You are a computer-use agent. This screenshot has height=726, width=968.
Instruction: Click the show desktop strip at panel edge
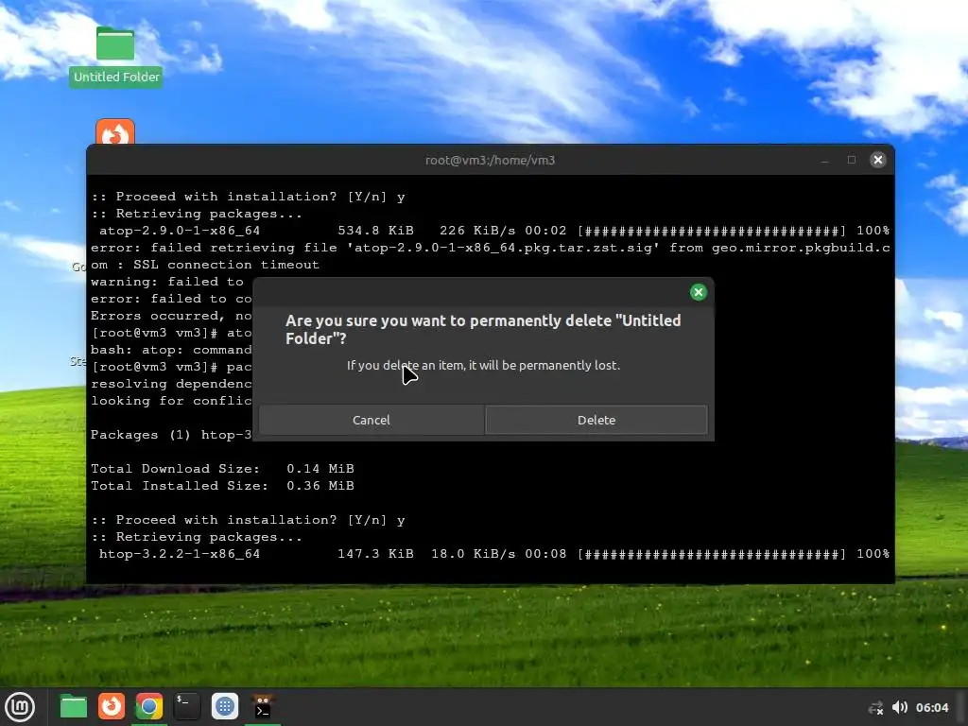[962, 707]
